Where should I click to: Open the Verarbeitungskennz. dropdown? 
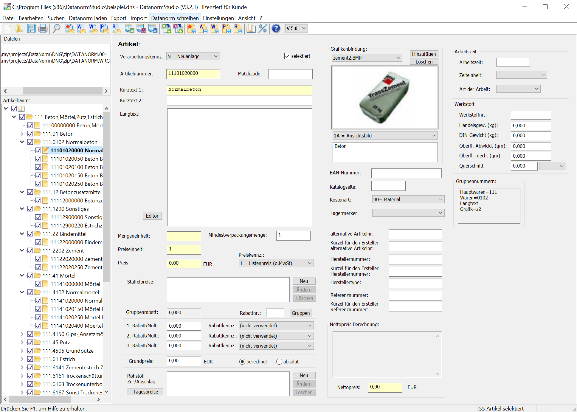coord(216,56)
